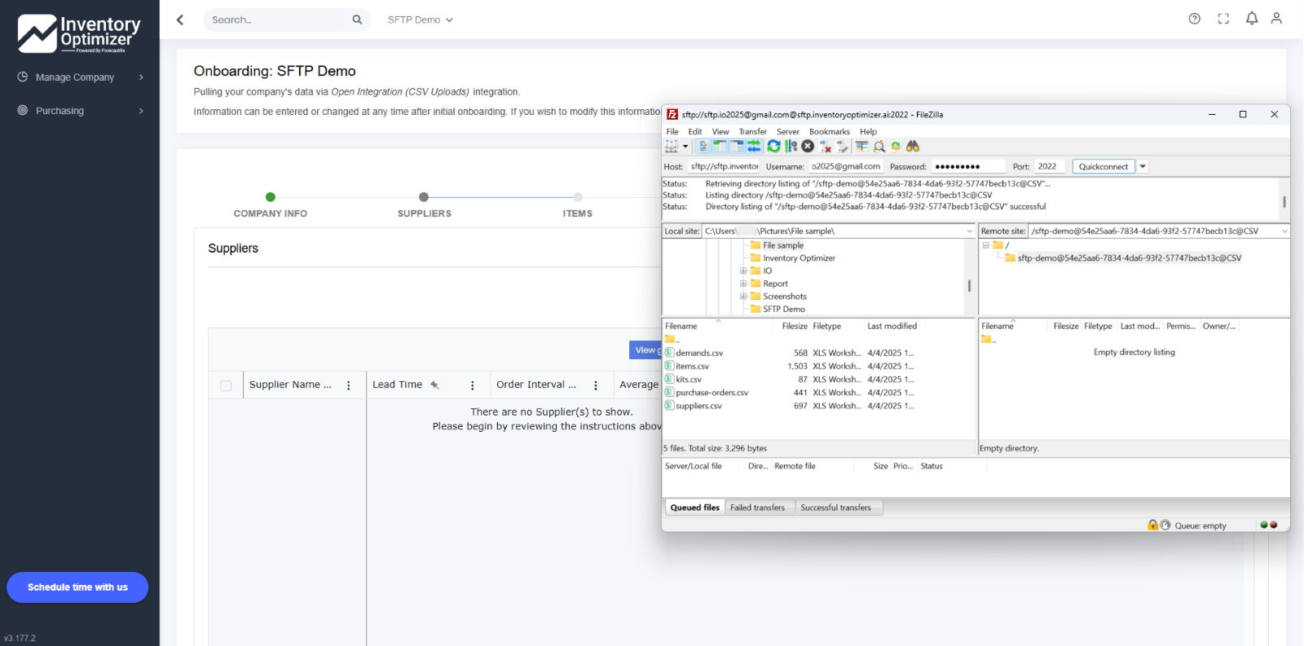This screenshot has width=1304, height=646.
Task: Click the Username input field
Action: coord(845,166)
